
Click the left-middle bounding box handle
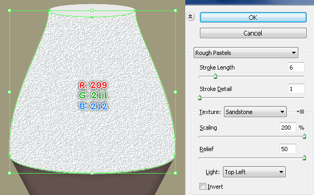tap(9, 92)
